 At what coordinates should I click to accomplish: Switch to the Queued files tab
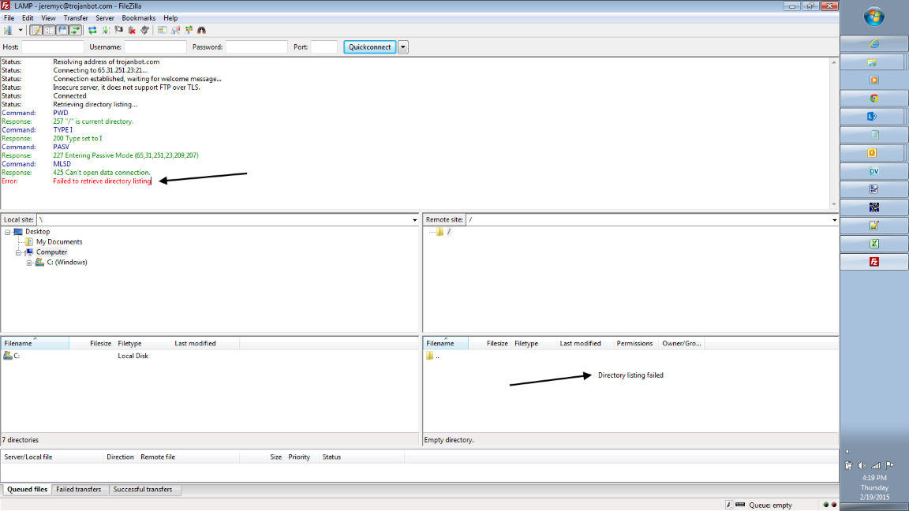(28, 490)
